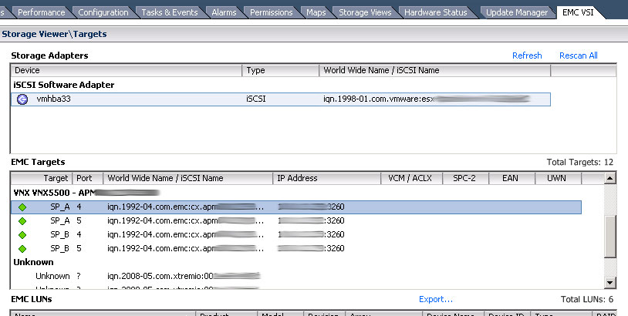This screenshot has height=316, width=628.
Task: Click the iqn.1998-01.com.vmware adapter name
Action: tap(427, 99)
